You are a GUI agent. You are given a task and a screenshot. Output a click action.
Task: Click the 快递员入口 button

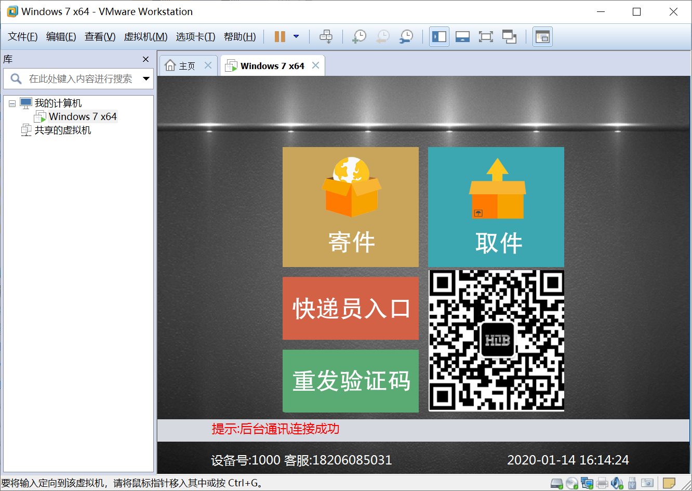351,308
